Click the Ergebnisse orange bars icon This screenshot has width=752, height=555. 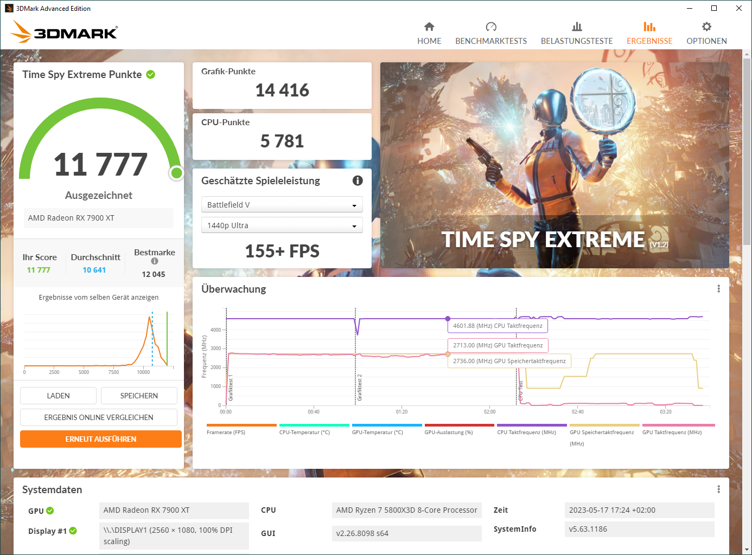point(649,27)
